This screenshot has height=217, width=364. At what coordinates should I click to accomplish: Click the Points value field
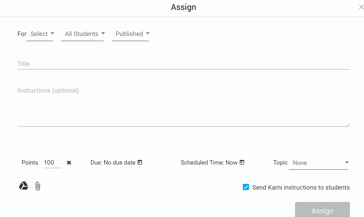(52, 163)
